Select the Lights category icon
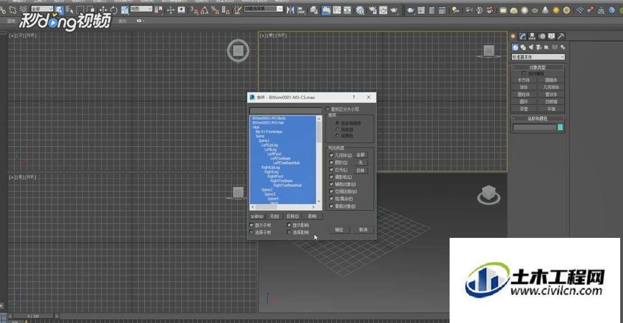The width and height of the screenshot is (623, 323). click(531, 47)
